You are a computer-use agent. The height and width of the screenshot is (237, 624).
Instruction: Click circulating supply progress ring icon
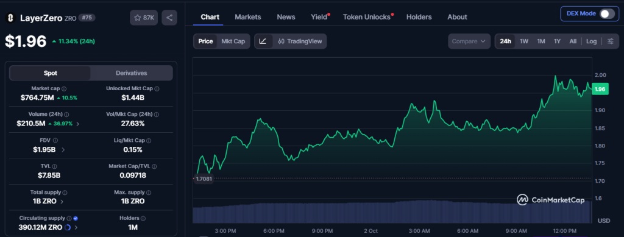[67, 227]
